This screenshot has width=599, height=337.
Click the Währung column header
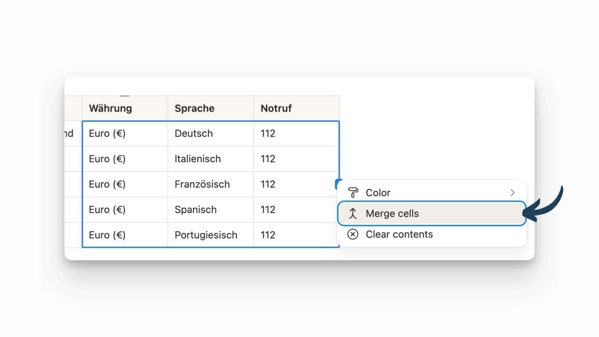[125, 108]
